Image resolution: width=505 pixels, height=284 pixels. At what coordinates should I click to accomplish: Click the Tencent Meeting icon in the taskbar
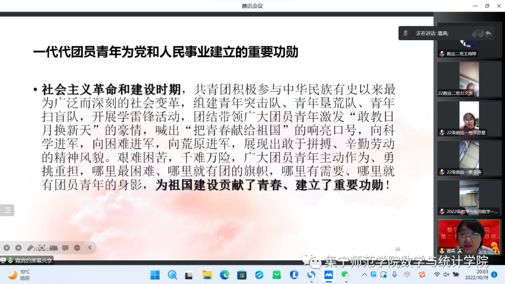click(329, 275)
